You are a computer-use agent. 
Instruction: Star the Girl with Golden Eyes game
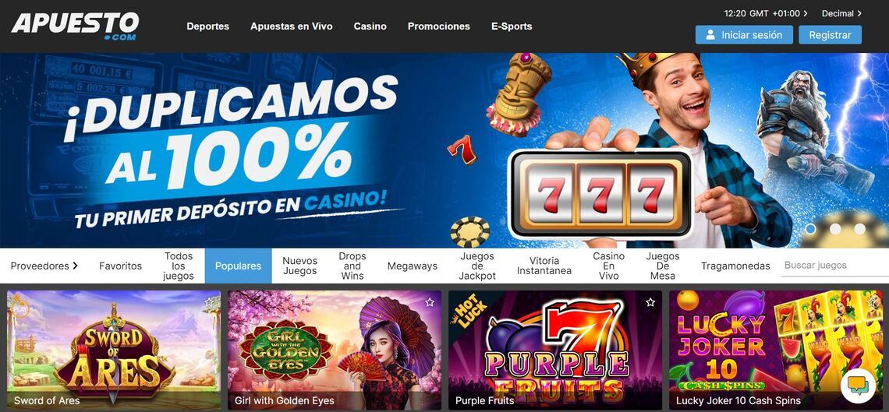[430, 303]
